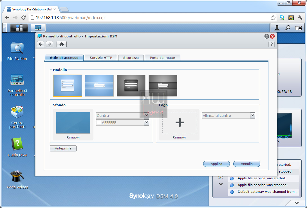This screenshot has width=307, height=208.
Task: Open the Porta del router tab
Action: 163,58
